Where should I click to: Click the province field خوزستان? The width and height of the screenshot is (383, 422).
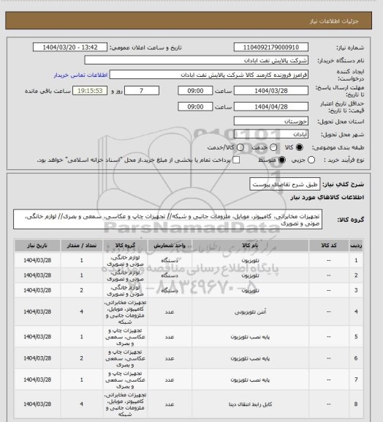tap(271, 122)
